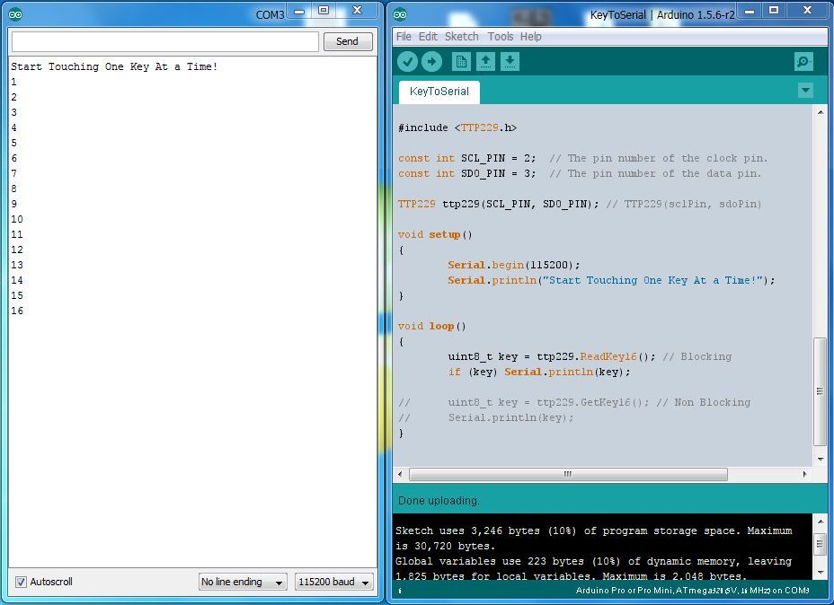Click the Serial.begin(115200) line
The height and width of the screenshot is (605, 834).
pos(514,265)
